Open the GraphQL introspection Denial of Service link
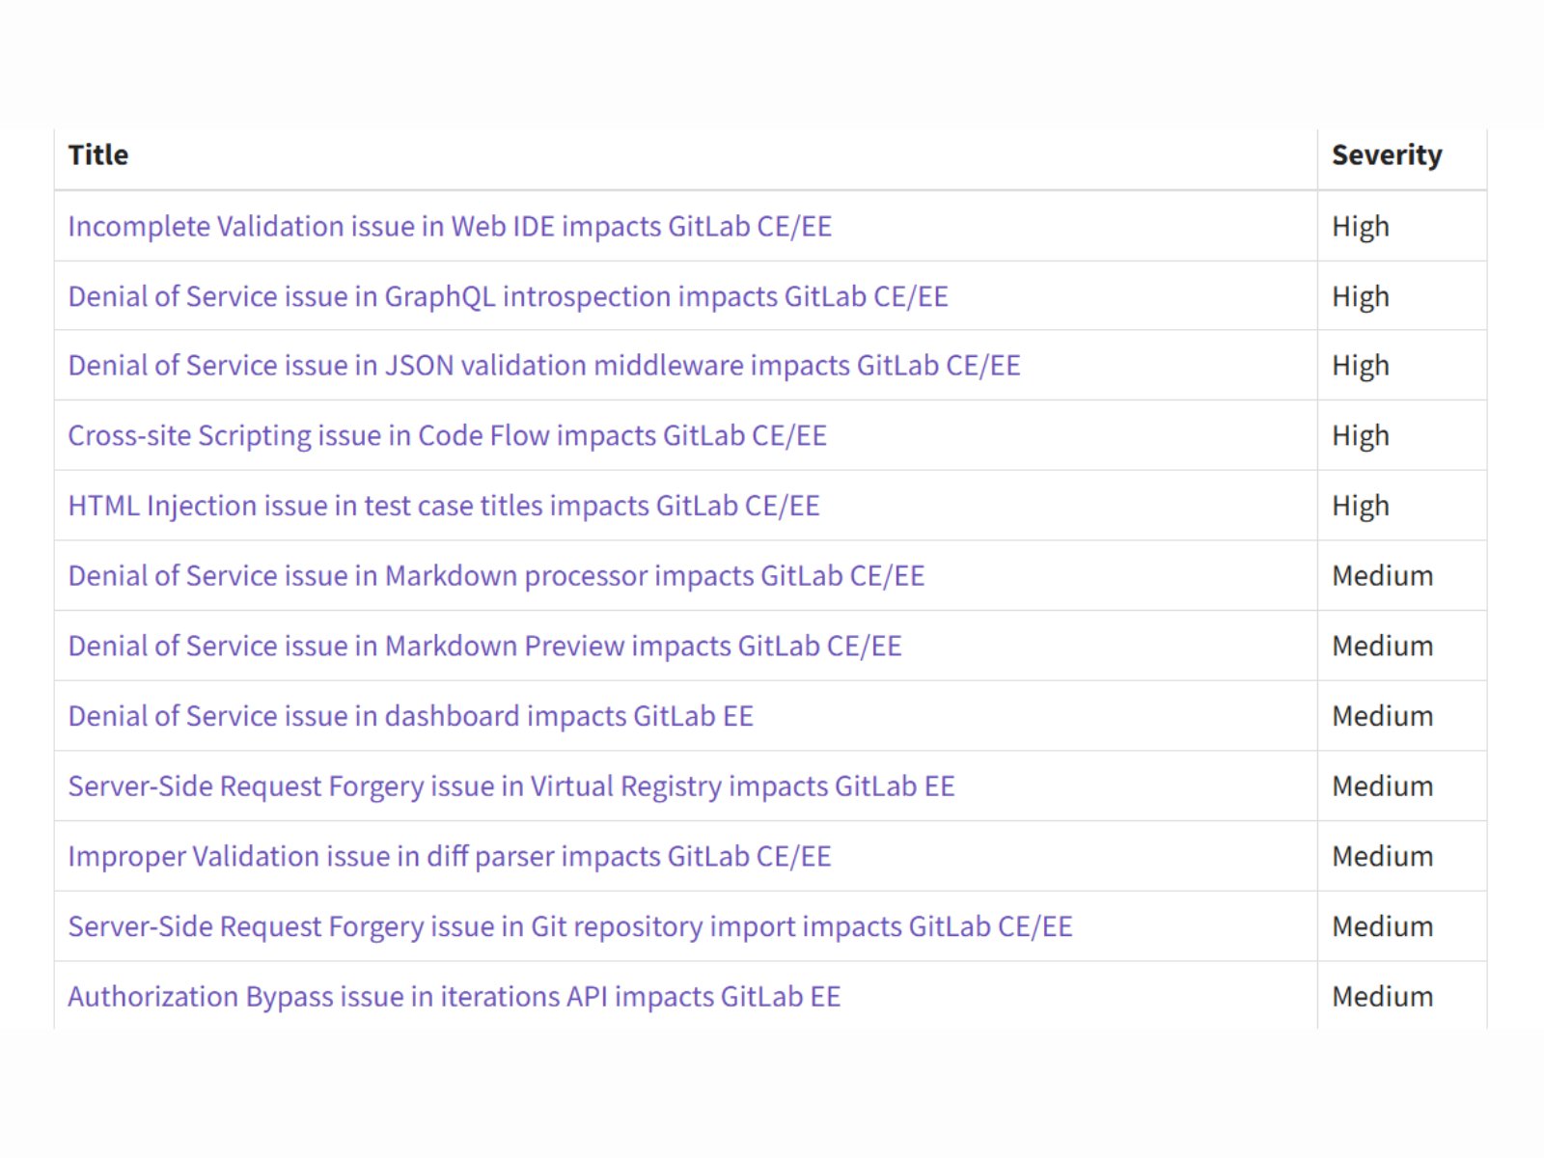This screenshot has height=1158, width=1544. tap(508, 296)
